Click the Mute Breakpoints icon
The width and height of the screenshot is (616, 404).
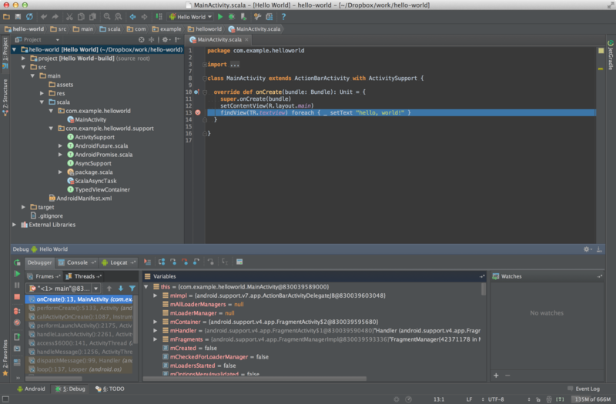(x=17, y=322)
